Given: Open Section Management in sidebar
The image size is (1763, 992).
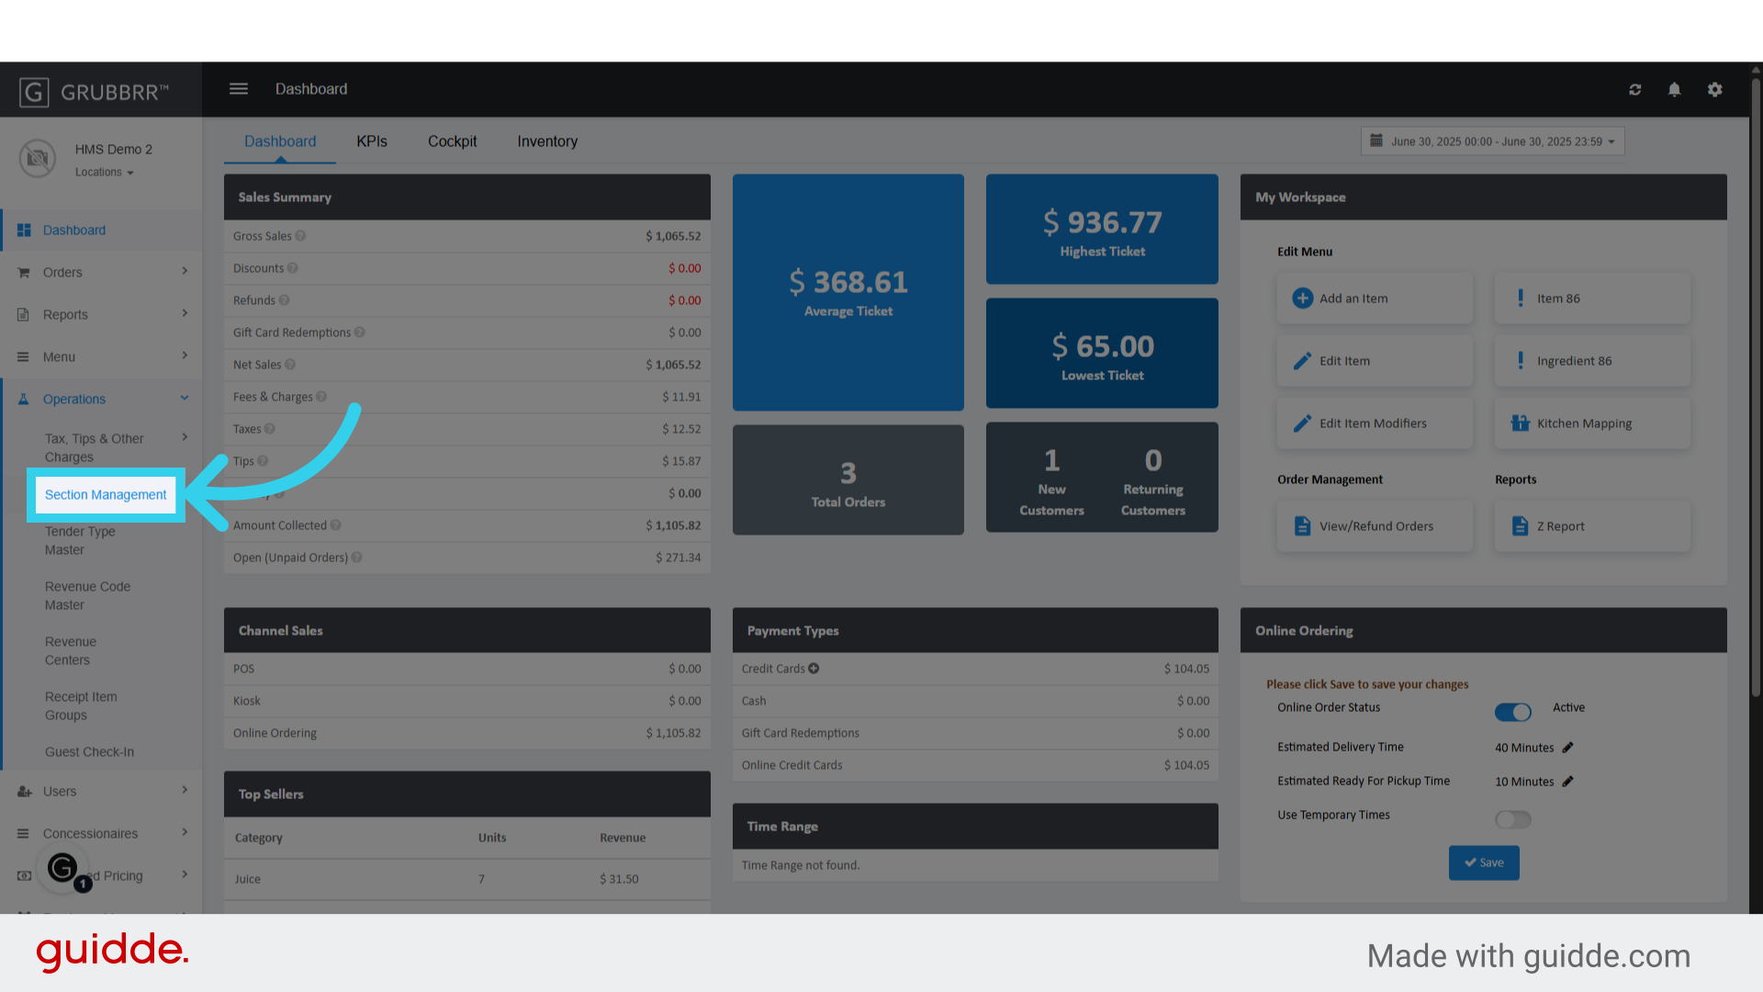Looking at the screenshot, I should tap(106, 495).
